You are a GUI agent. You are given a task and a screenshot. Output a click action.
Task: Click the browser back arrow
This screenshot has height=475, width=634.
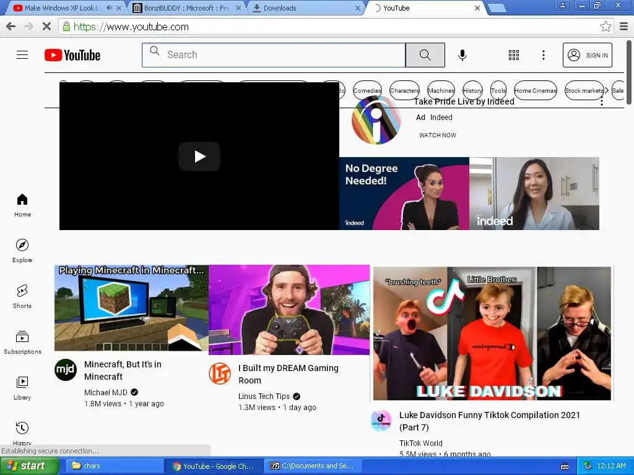click(11, 27)
